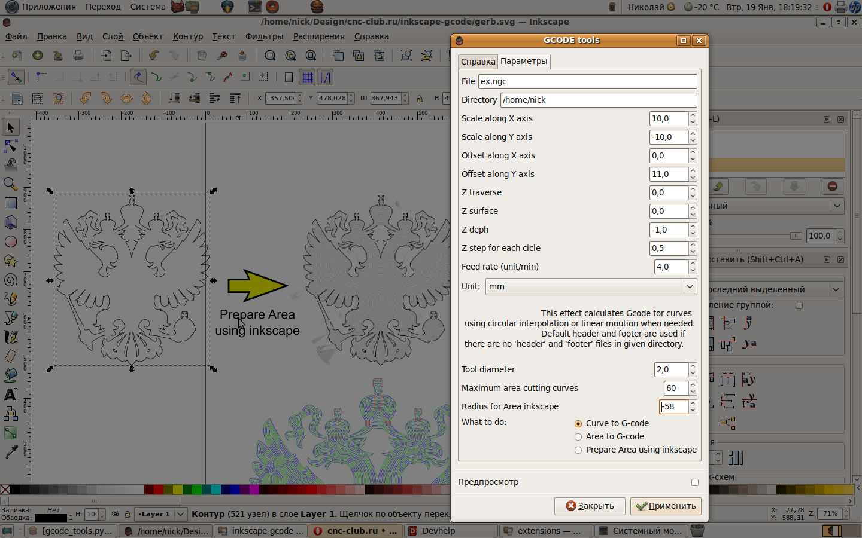Select Area to G-code radio option
Viewport: 862px width, 538px height.
(578, 437)
